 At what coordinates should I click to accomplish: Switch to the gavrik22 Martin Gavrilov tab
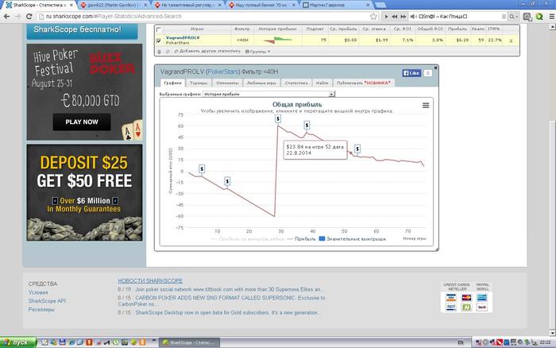pos(114,5)
